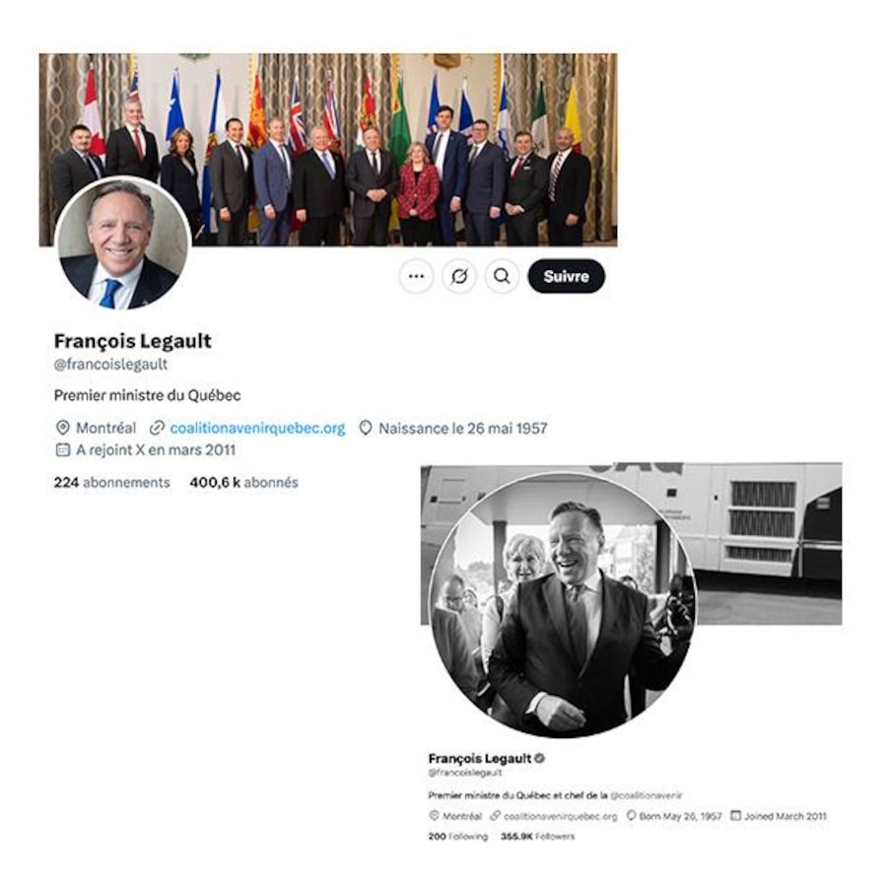The height and width of the screenshot is (887, 887).
Task: Open the profile search magnifier icon
Action: (x=502, y=277)
